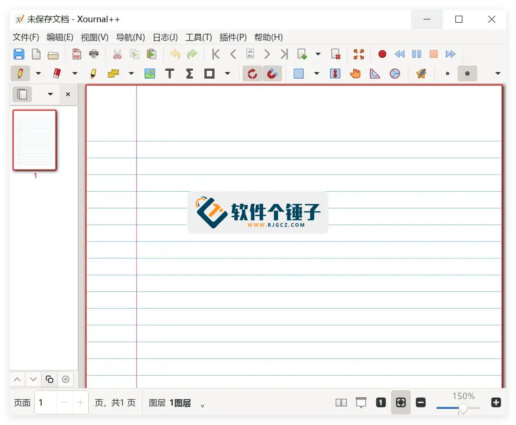Viewport: 516px width, 425px height.
Task: Create a new document
Action: [36, 54]
